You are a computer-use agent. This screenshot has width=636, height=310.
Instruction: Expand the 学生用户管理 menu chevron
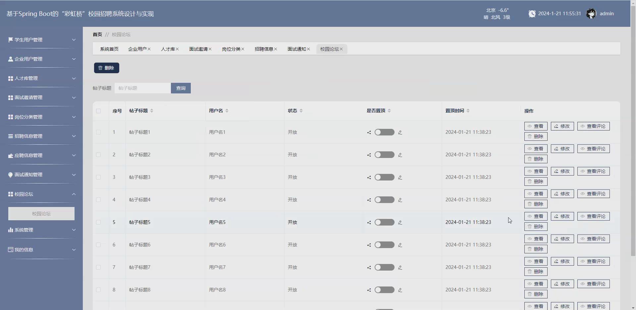pyautogui.click(x=74, y=40)
